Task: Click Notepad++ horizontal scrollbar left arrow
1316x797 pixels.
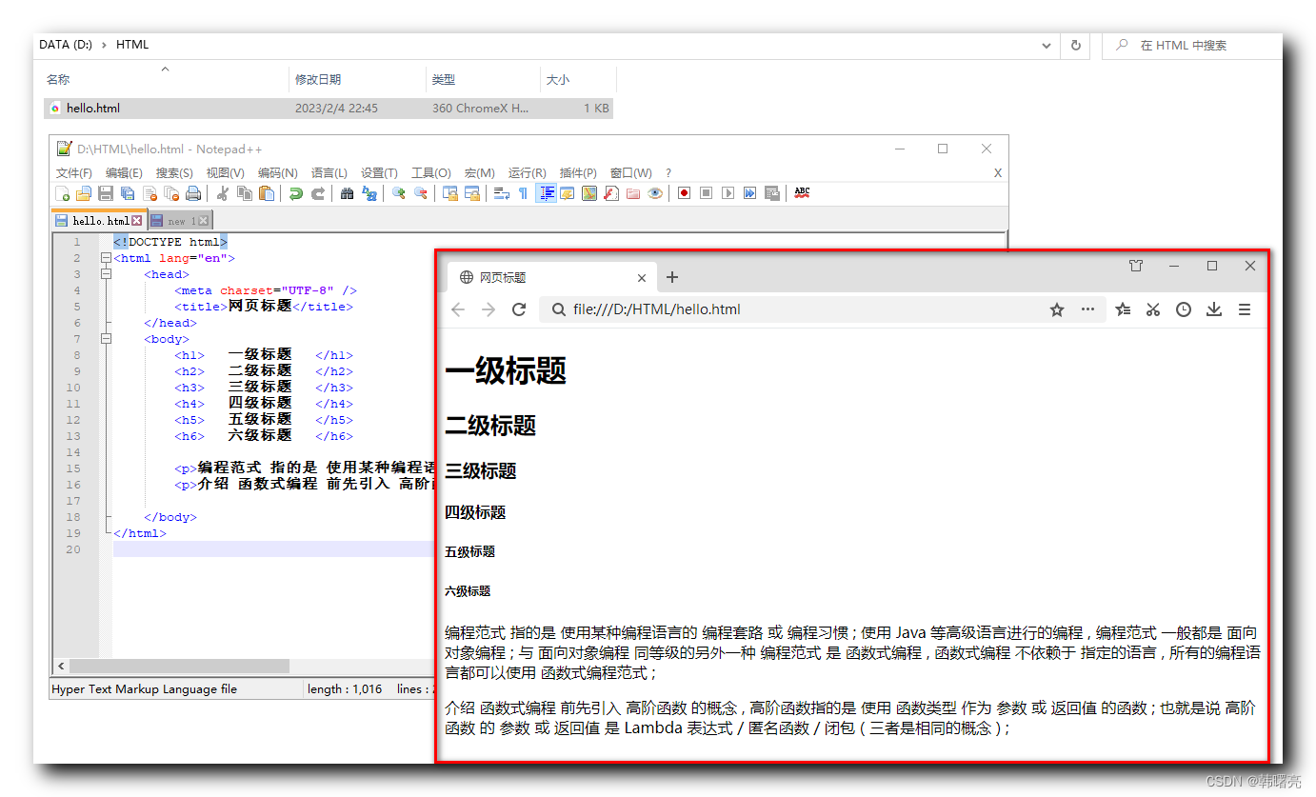Action: coord(61,667)
